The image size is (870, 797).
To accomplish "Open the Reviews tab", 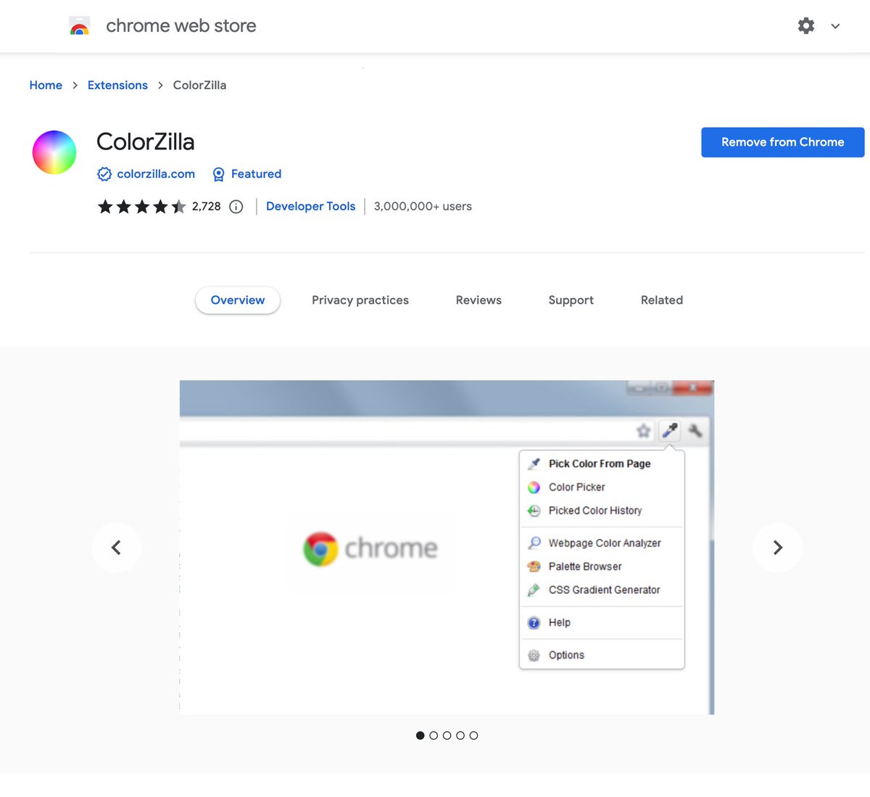I will 478,300.
